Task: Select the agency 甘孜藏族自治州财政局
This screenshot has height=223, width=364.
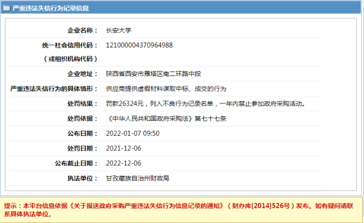Action: (138, 178)
